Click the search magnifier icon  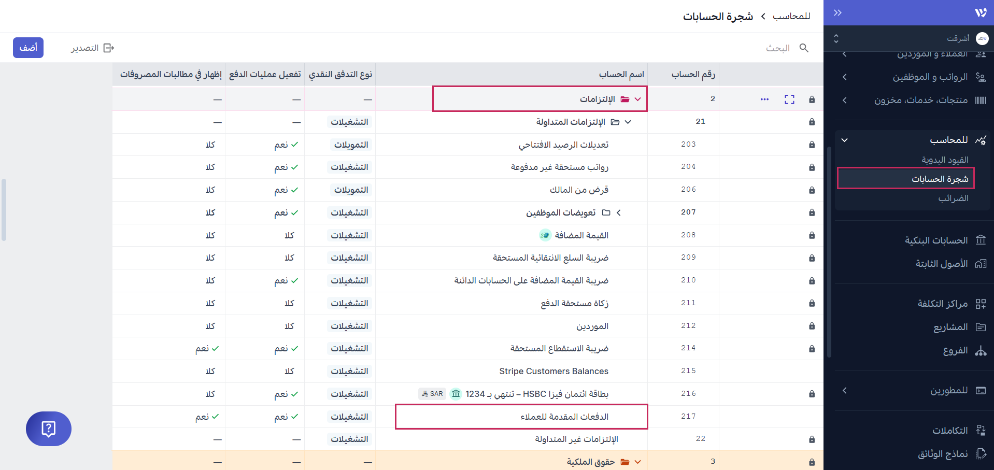pos(804,48)
